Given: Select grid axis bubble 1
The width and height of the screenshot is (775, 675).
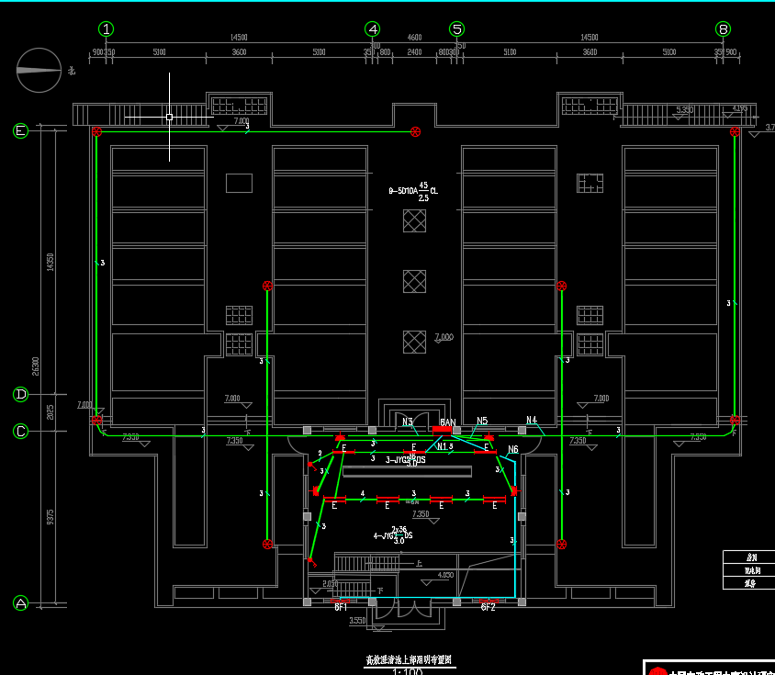Looking at the screenshot, I should click(x=107, y=29).
